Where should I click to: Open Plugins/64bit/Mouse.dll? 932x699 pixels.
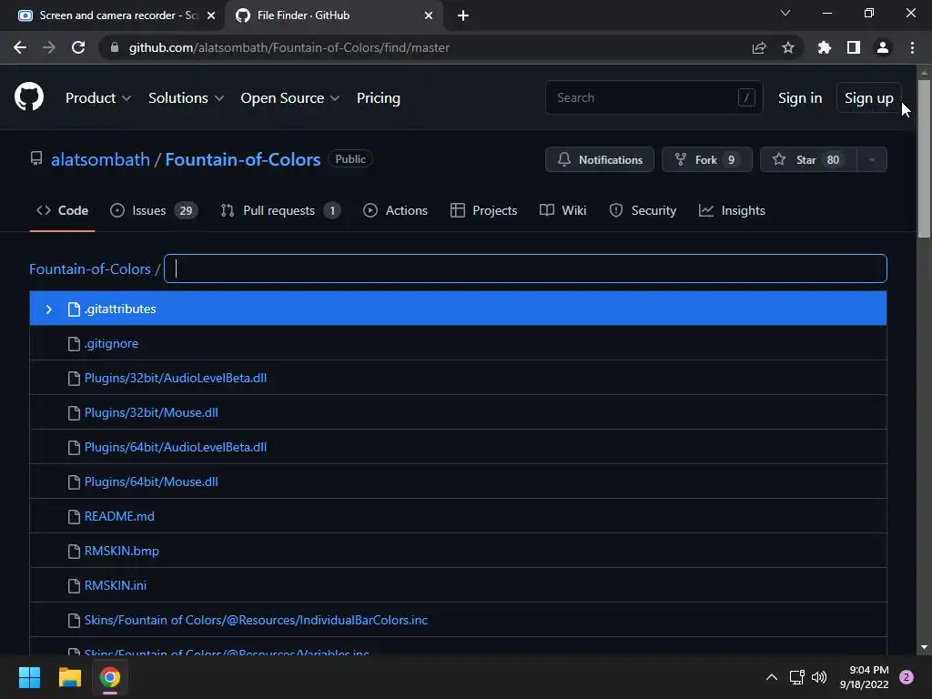(x=151, y=482)
